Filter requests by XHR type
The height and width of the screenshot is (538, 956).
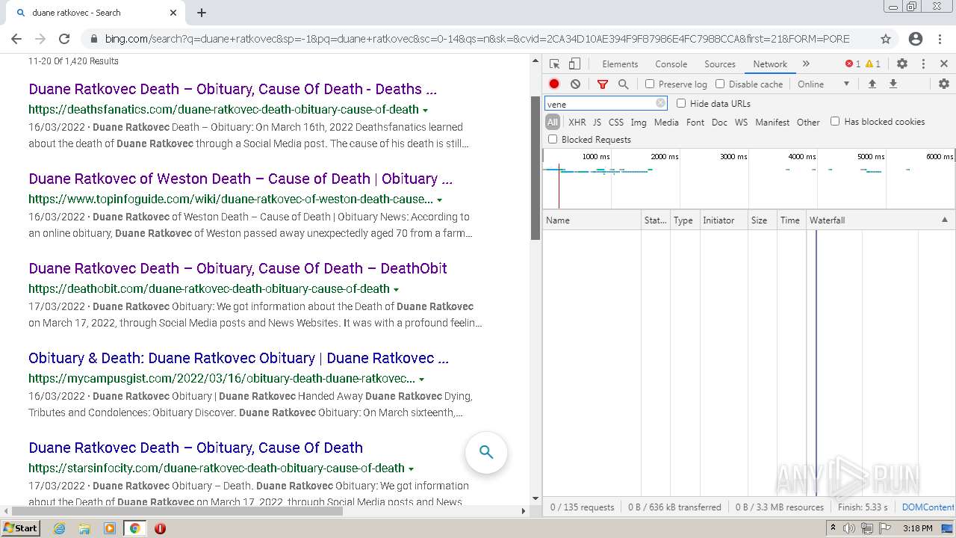click(x=577, y=122)
